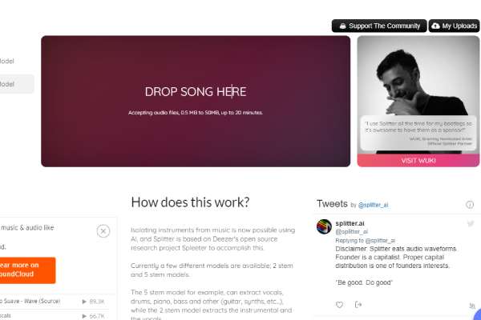
Task: Close the SoundCloud ad with X icon
Action: point(103,231)
